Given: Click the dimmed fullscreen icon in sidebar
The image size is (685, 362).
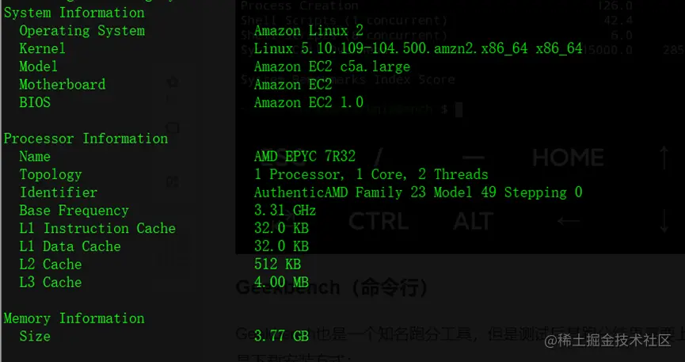Looking at the screenshot, I should (x=173, y=181).
